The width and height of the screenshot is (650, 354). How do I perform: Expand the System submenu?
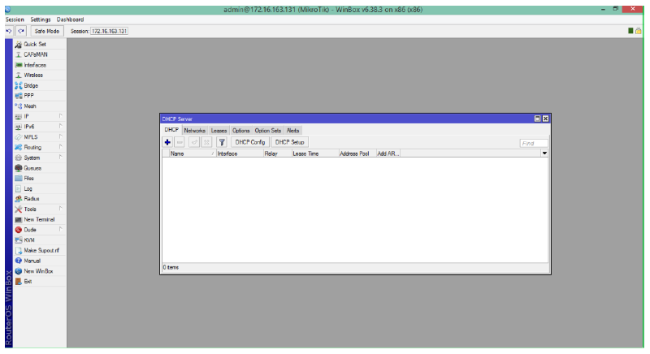pyautogui.click(x=39, y=158)
